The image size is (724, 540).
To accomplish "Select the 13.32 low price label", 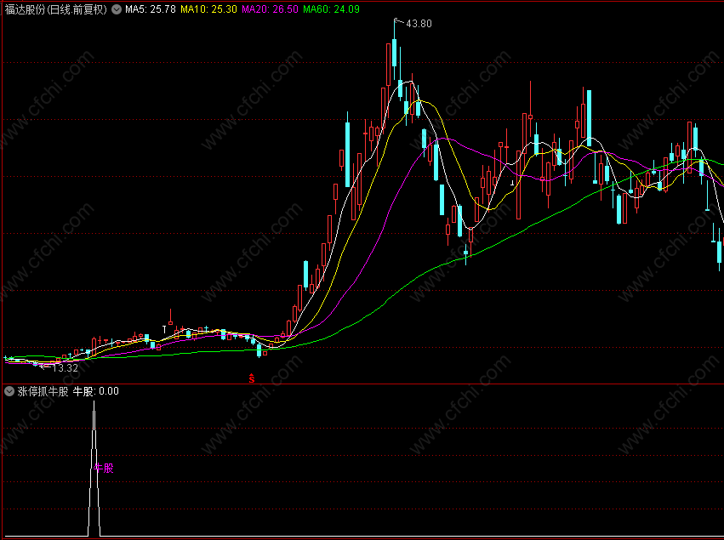I will pos(66,368).
